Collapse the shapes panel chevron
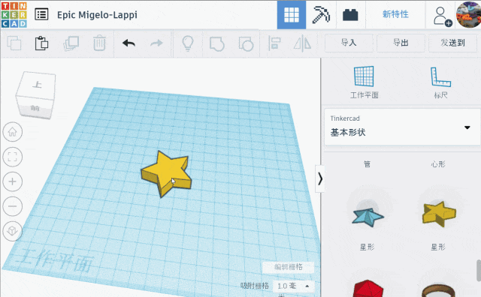Viewport: 481px width, 297px height. (x=320, y=178)
